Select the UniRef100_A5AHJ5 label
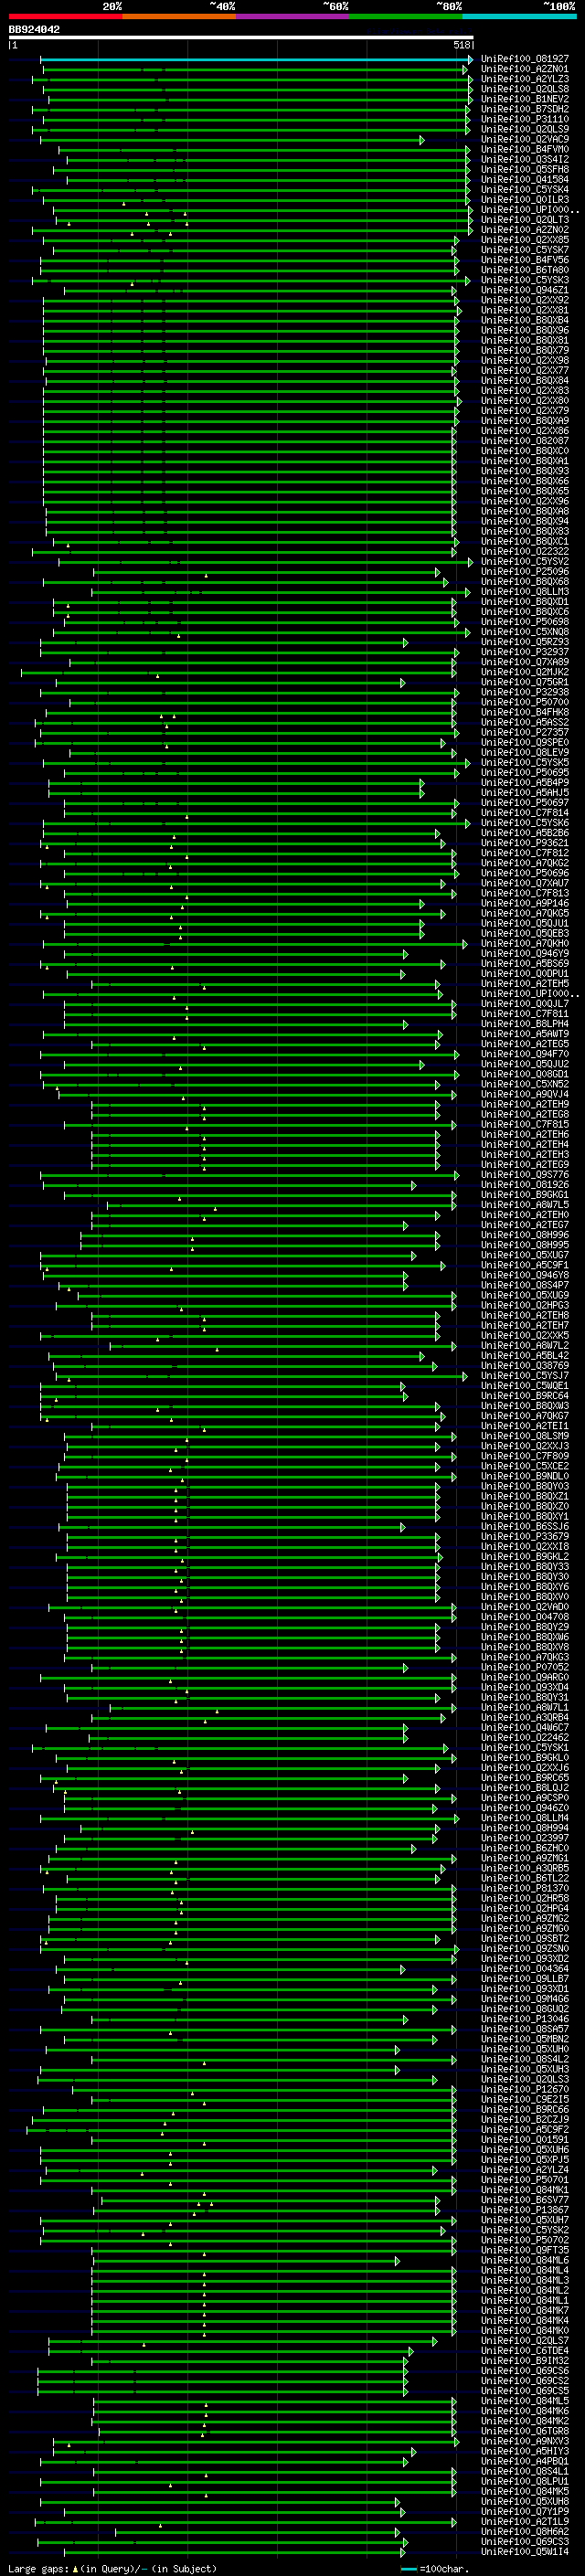 (525, 793)
